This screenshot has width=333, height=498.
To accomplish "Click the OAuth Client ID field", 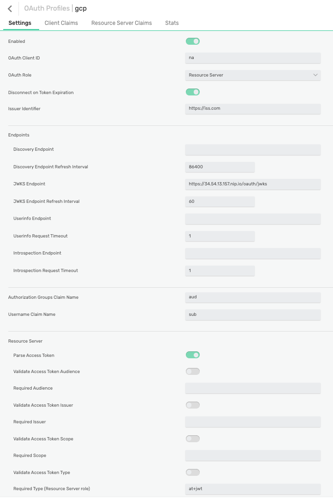I will 253,58.
